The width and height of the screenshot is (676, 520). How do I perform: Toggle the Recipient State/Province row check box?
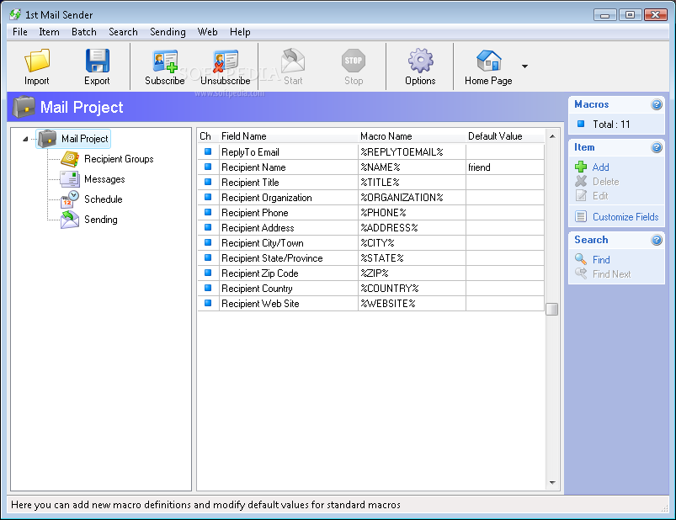pyautogui.click(x=208, y=257)
